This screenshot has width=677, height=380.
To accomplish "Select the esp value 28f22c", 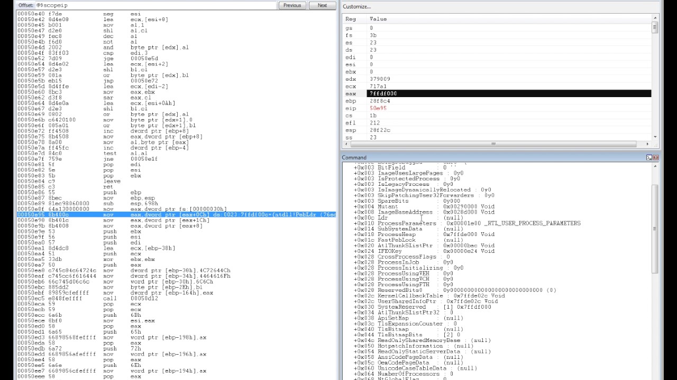I will (380, 130).
